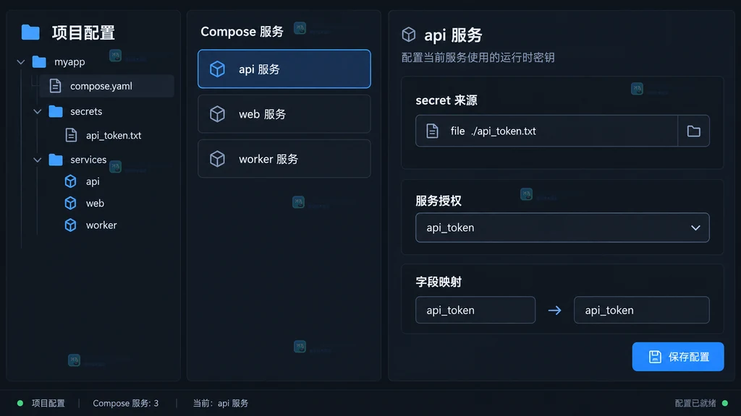This screenshot has height=416, width=741.
Task: Click the 配置当前服务使用的运行时密钥 description
Action: tap(478, 58)
